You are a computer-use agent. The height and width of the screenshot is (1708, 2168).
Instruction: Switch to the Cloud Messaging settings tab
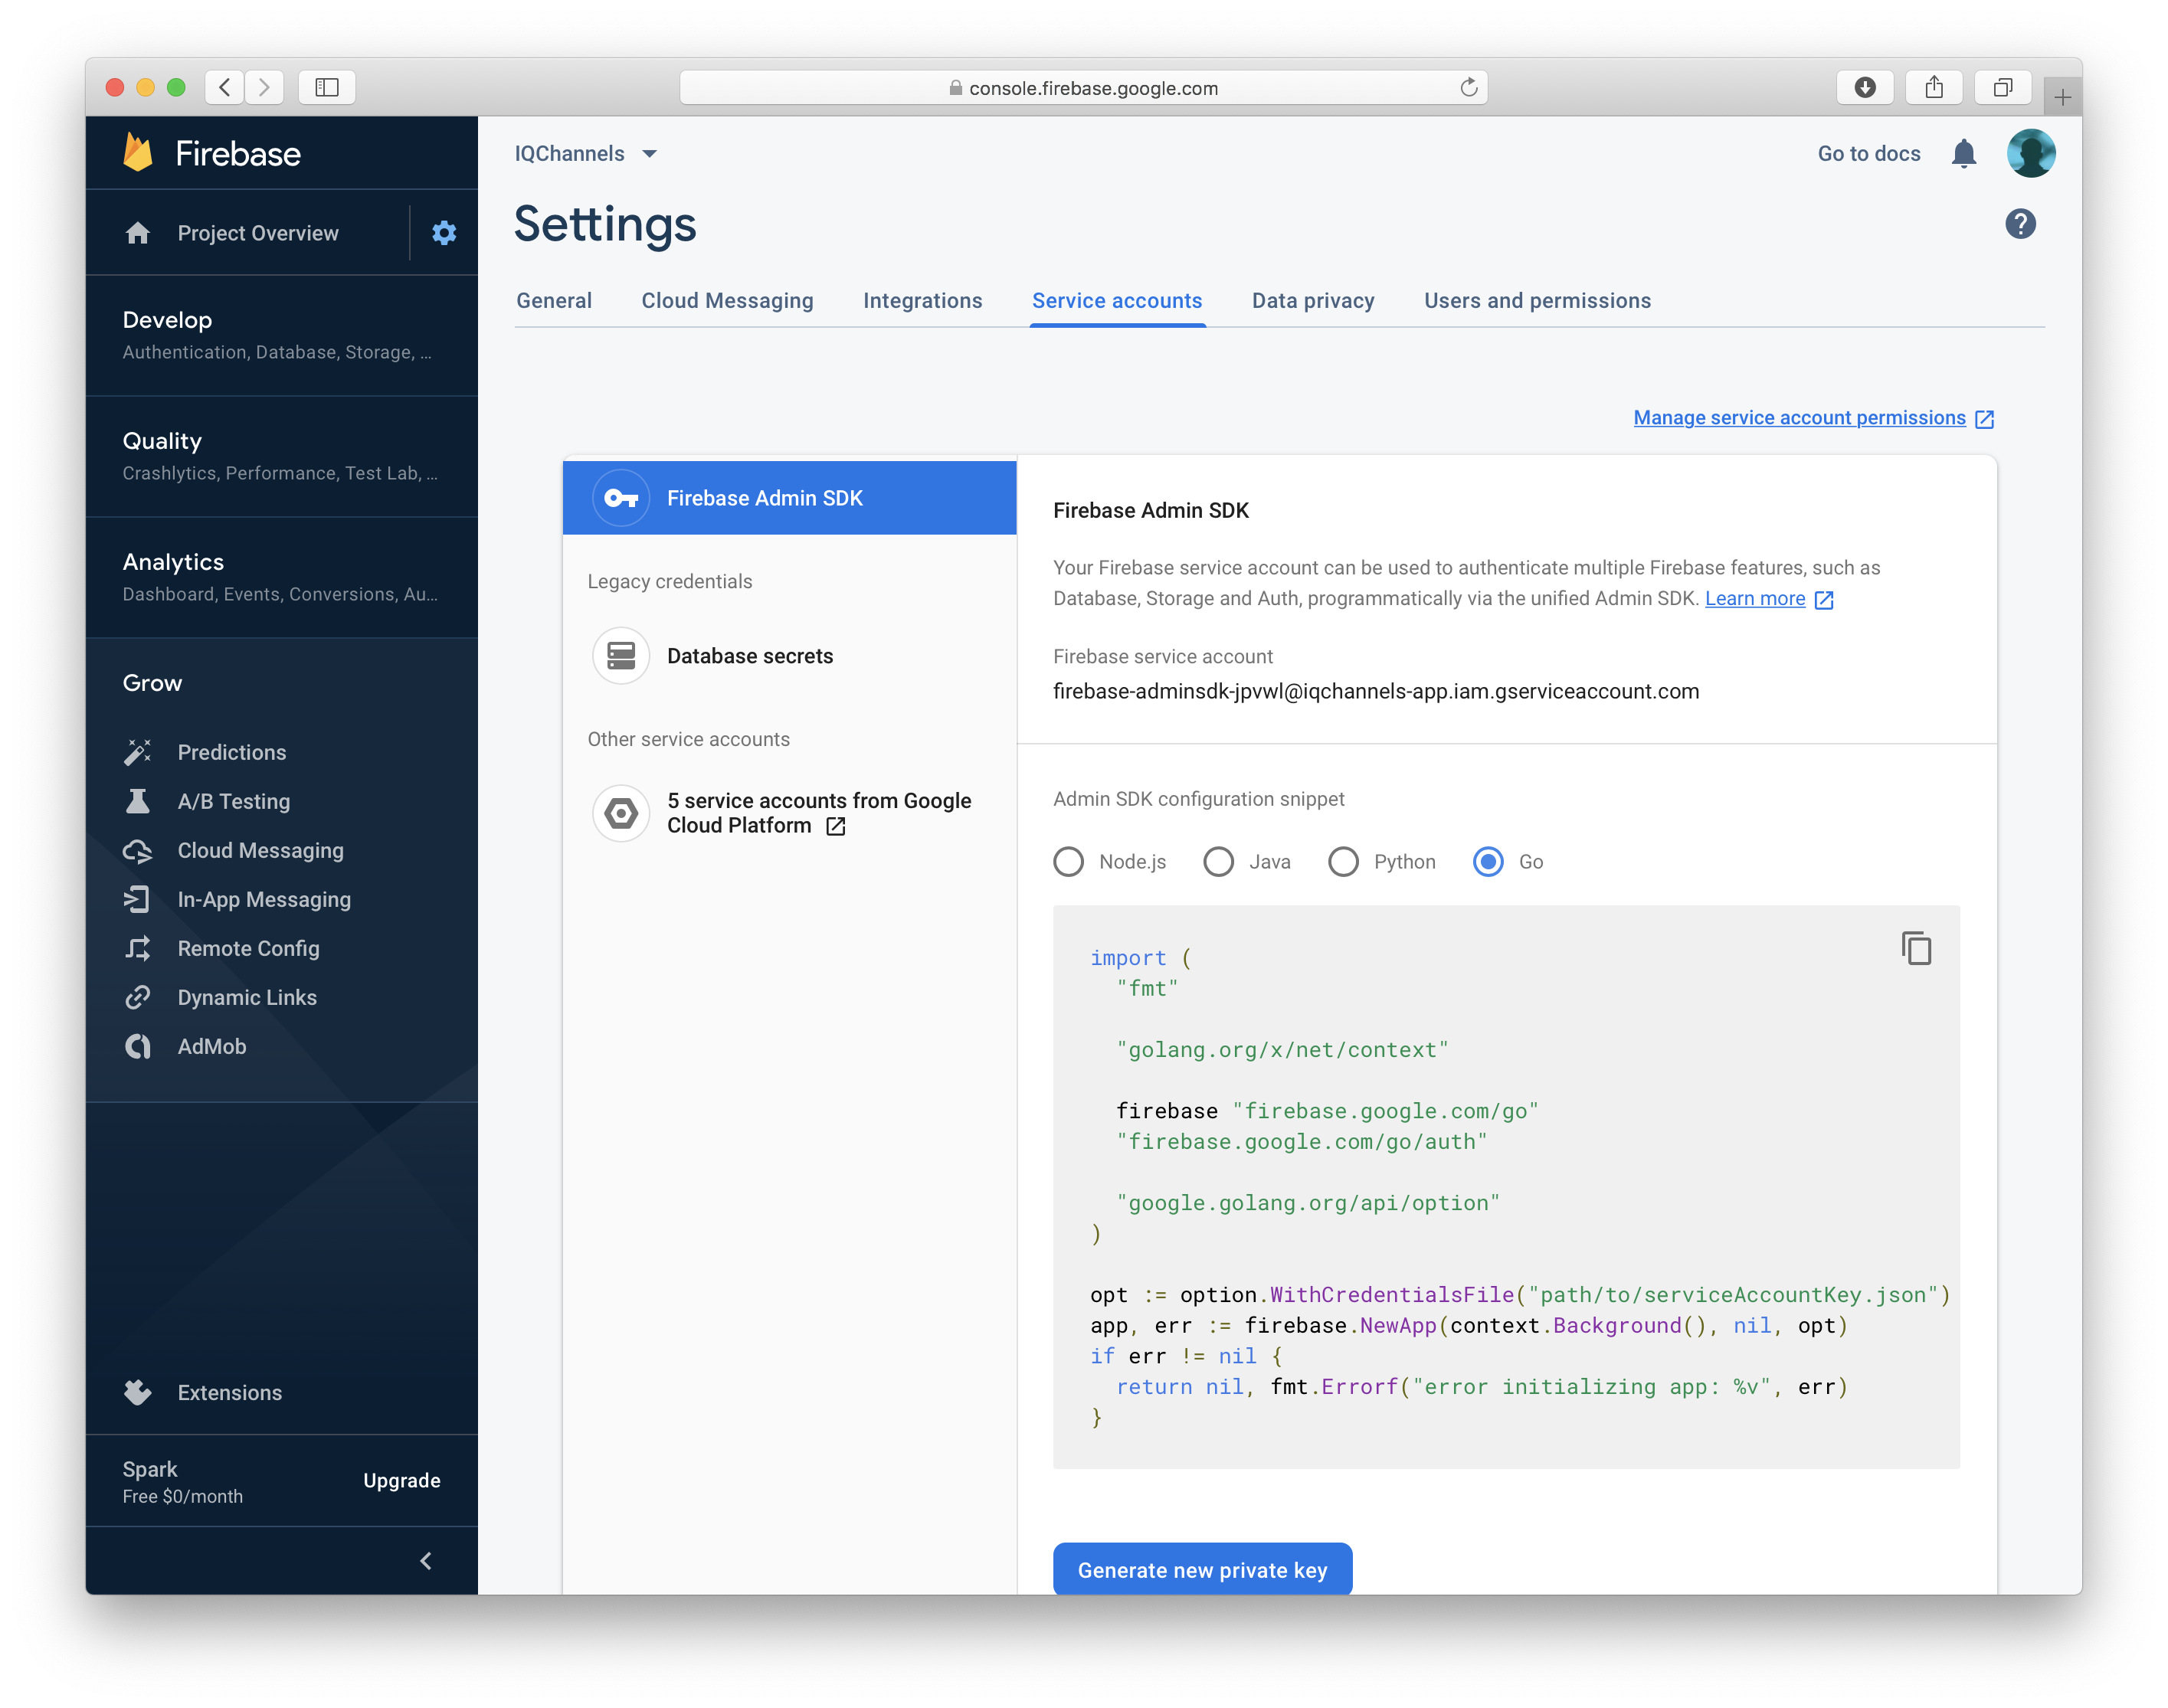point(727,301)
